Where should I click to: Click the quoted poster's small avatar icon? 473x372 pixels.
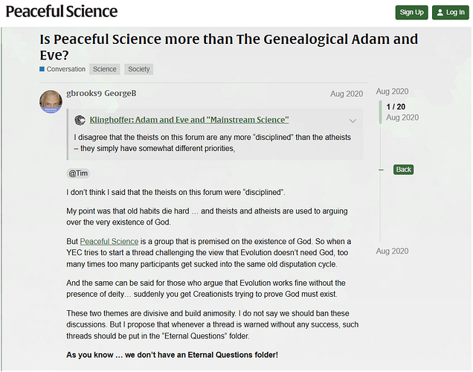pyautogui.click(x=80, y=120)
